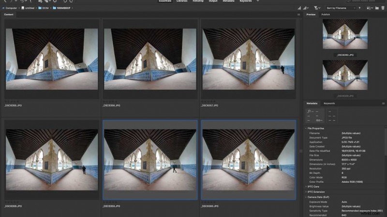Open the Metadata panel menu icon
387x217 pixels.
383,103
